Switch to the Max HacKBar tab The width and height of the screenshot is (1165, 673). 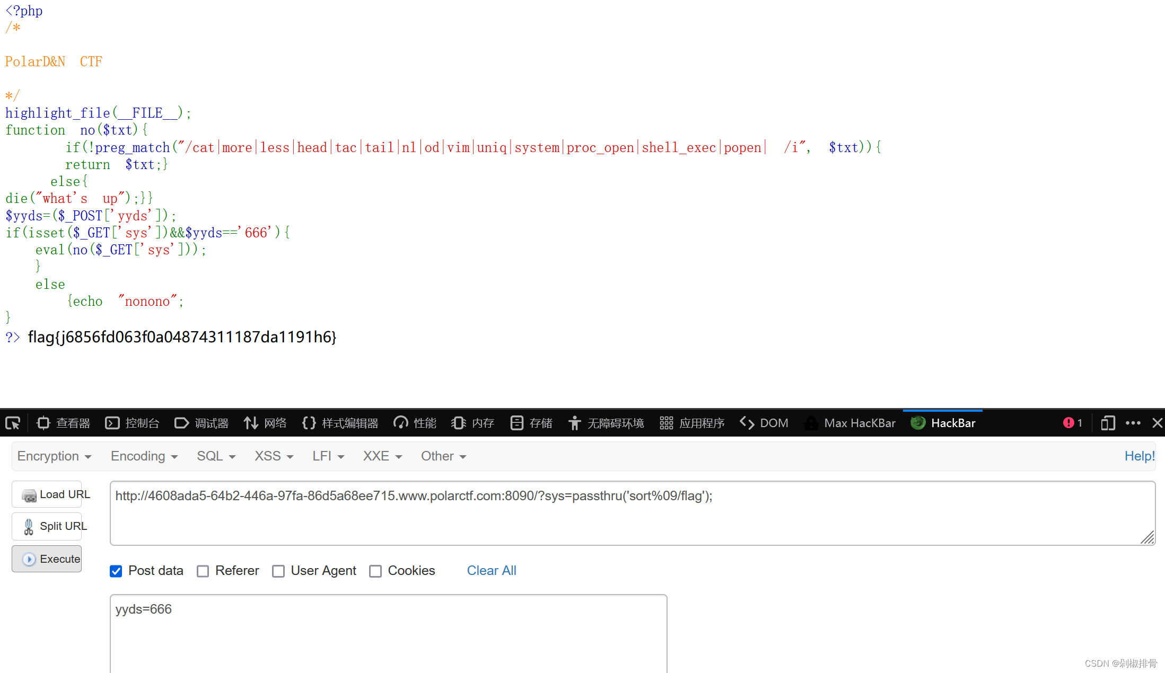(x=850, y=423)
